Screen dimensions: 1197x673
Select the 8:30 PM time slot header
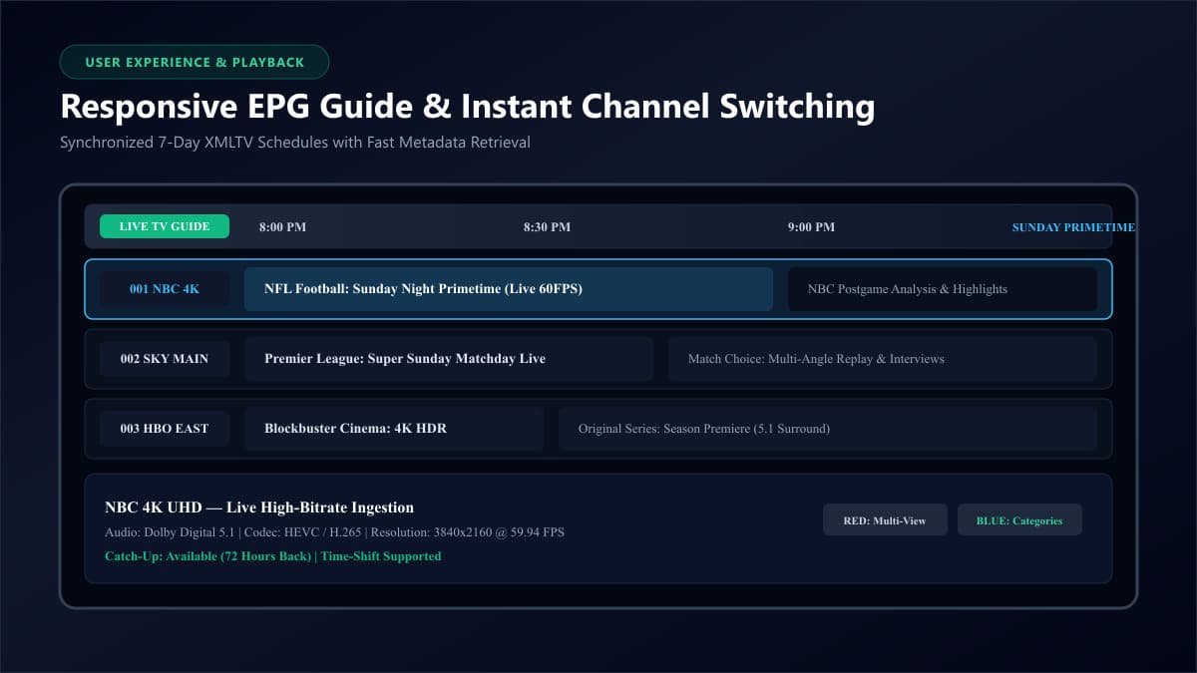pyautogui.click(x=547, y=227)
